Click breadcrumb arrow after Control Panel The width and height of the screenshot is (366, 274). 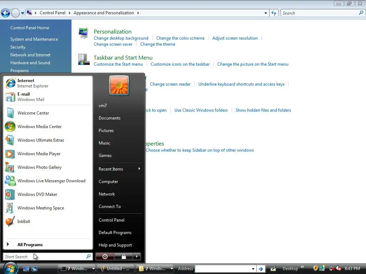click(x=70, y=13)
